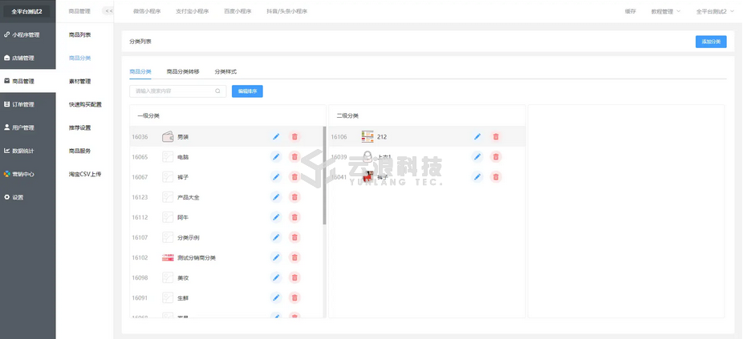The width and height of the screenshot is (743, 339).
Task: Delete the 212 second-level category
Action: 496,137
